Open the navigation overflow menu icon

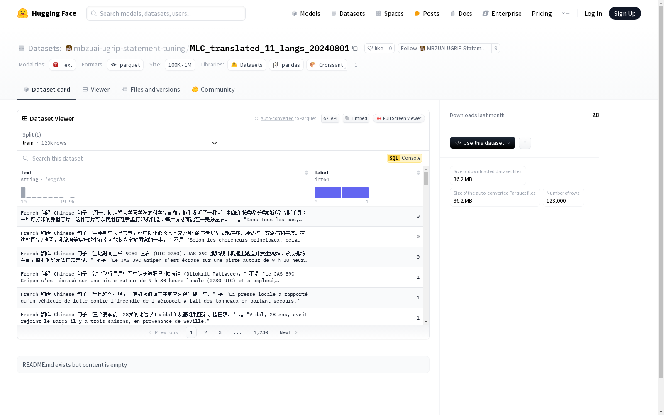click(566, 13)
